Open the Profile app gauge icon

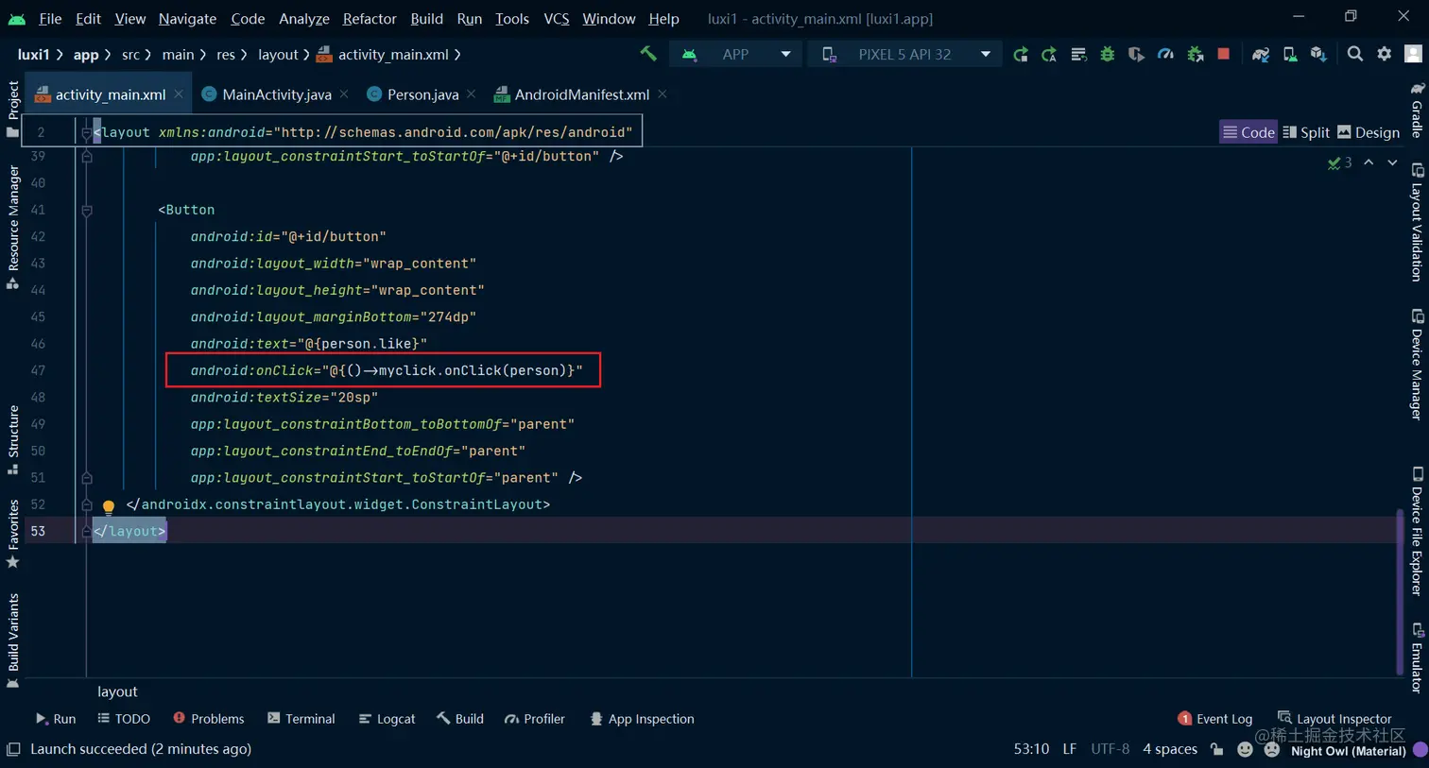[x=1165, y=55]
